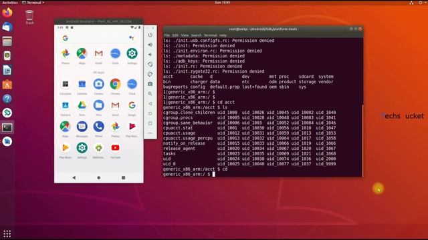Open the Google app in the app grid

[132, 105]
